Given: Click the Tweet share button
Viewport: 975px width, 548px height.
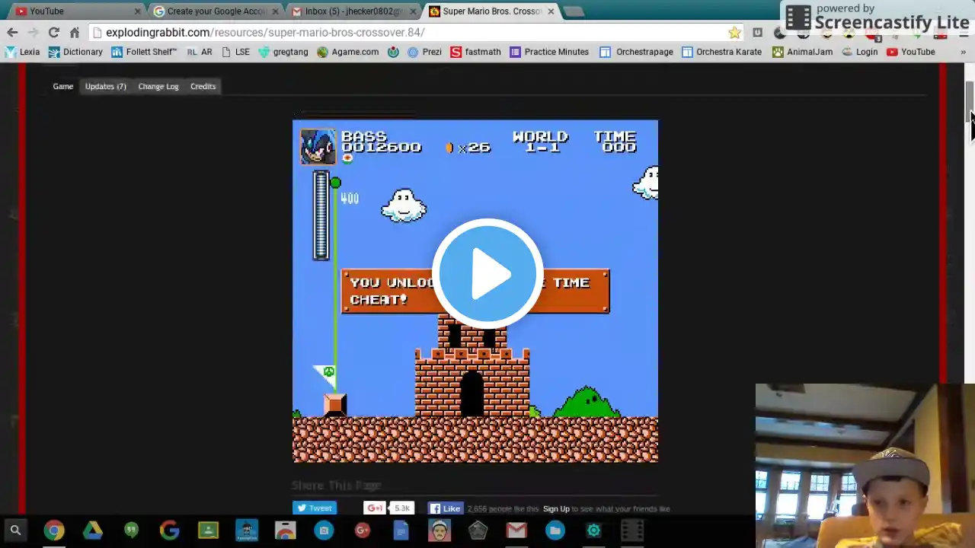Looking at the screenshot, I should click(x=315, y=508).
